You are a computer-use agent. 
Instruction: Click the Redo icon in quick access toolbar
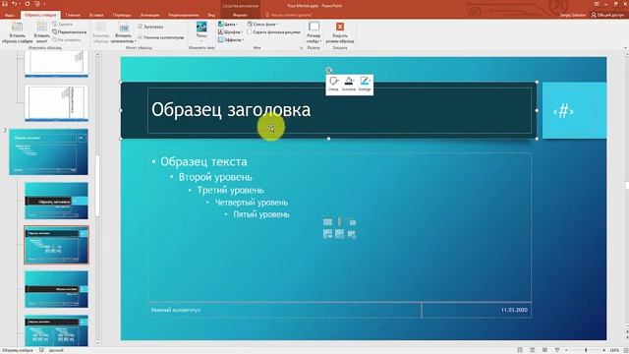[x=28, y=4]
